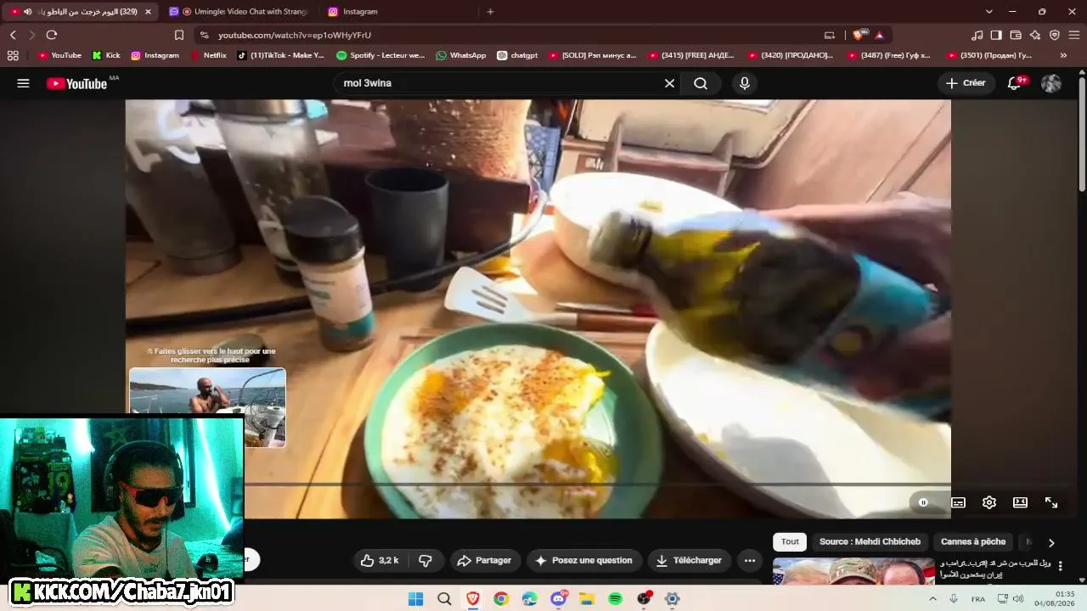Click Posez une question button

tap(583, 560)
